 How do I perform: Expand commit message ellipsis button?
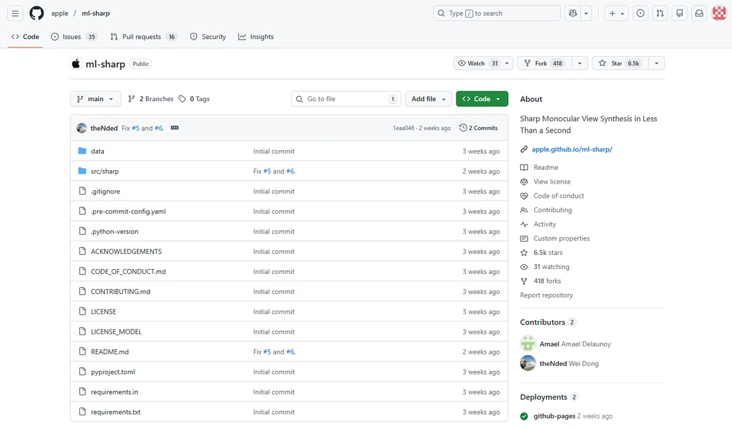[x=174, y=128]
